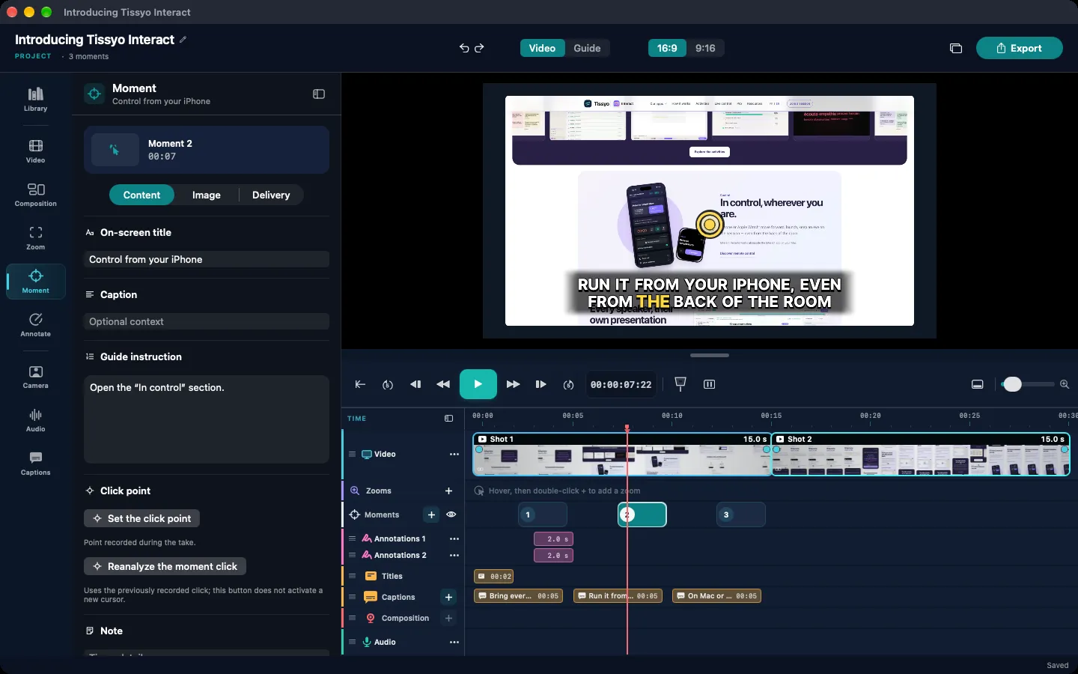
Task: Click the Export button
Action: 1020,48
